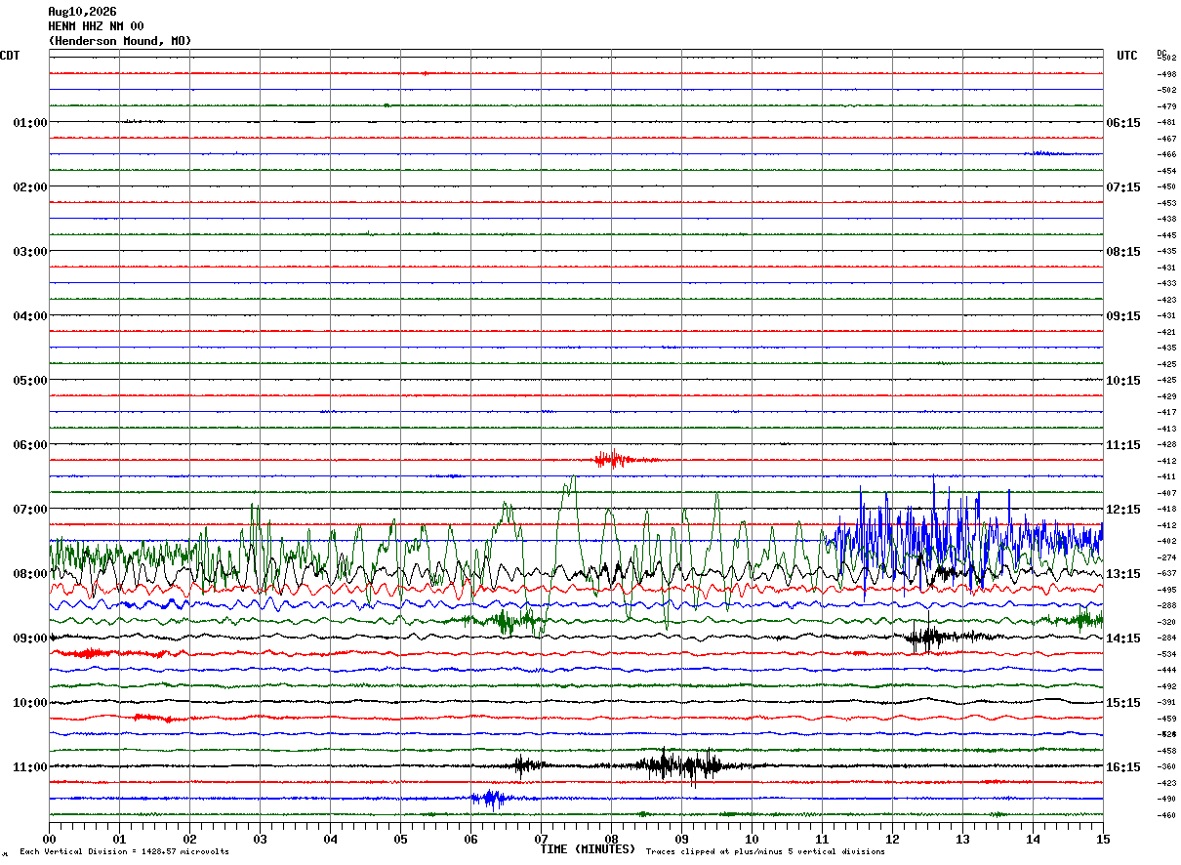1181x865 pixels.
Task: Click the TIME (MINUTES) axis label
Action: [x=588, y=849]
